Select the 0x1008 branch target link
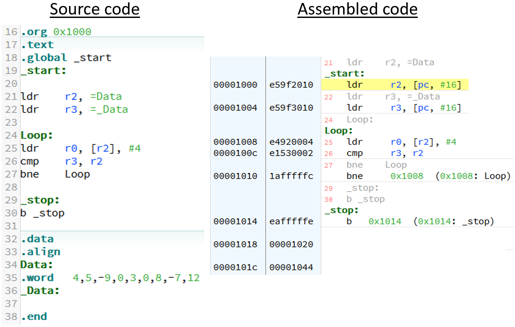 tap(406, 176)
